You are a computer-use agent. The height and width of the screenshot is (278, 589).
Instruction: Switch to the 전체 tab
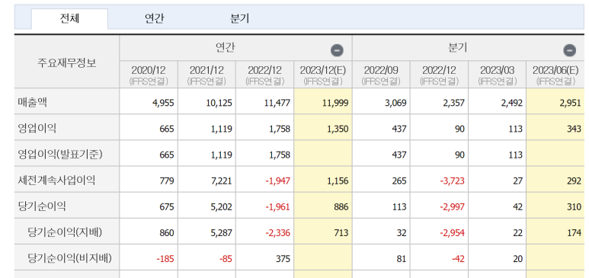[69, 18]
